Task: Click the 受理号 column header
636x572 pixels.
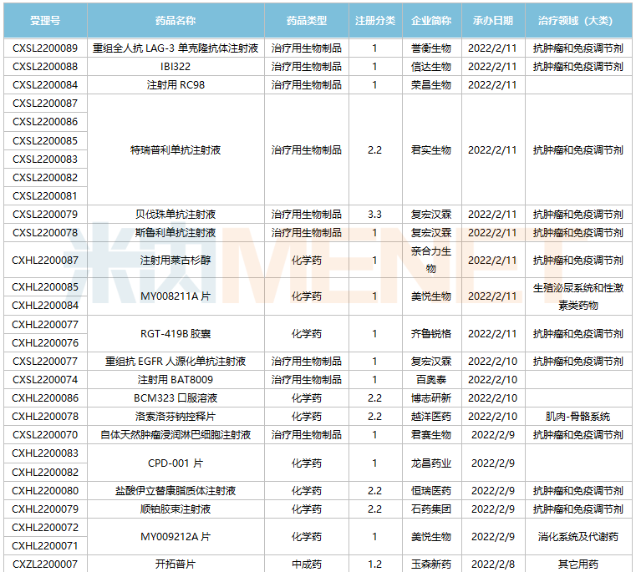Action: [45, 21]
